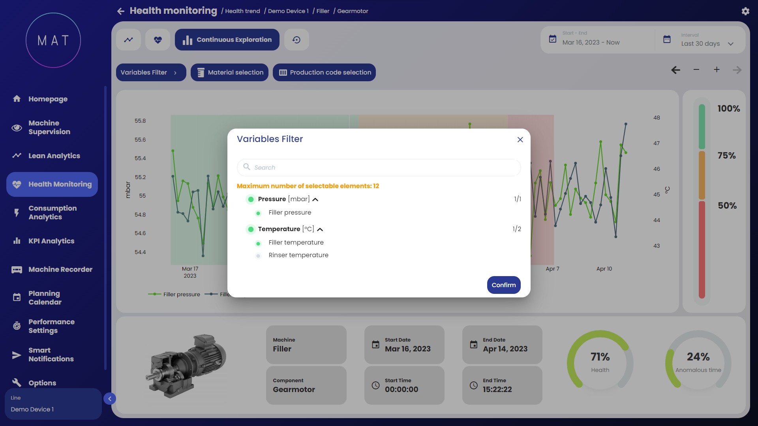The image size is (758, 426).
Task: Open the heart health view icon
Action: tap(158, 40)
